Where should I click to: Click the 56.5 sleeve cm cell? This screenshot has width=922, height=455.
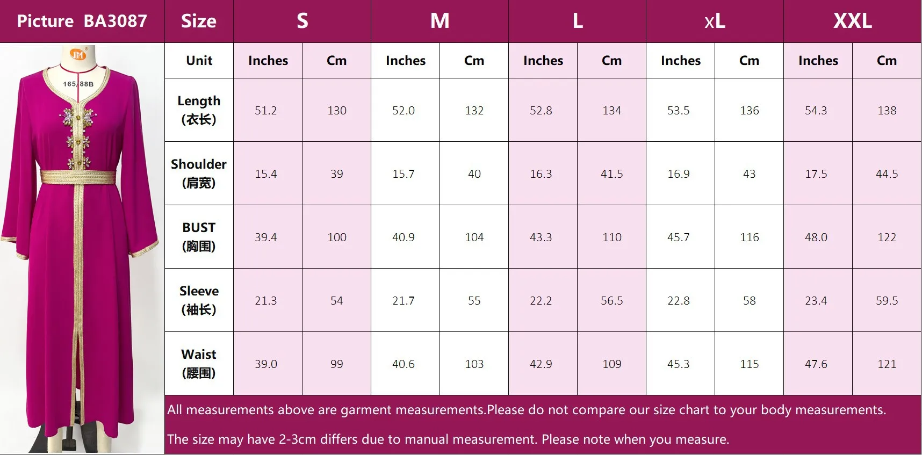[611, 301]
